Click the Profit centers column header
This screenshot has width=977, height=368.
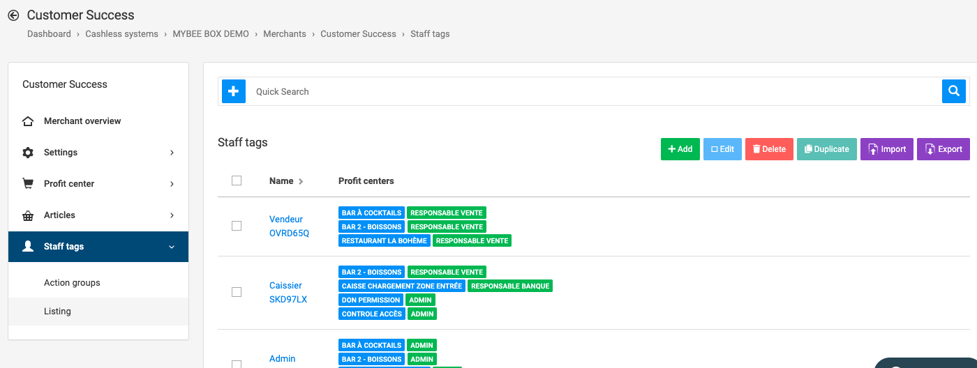[366, 181]
